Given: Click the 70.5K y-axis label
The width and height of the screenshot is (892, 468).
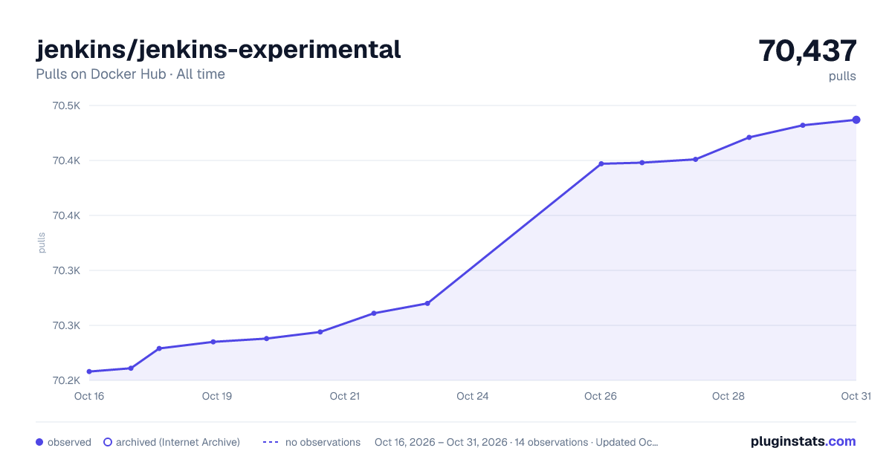Looking at the screenshot, I should pos(65,105).
